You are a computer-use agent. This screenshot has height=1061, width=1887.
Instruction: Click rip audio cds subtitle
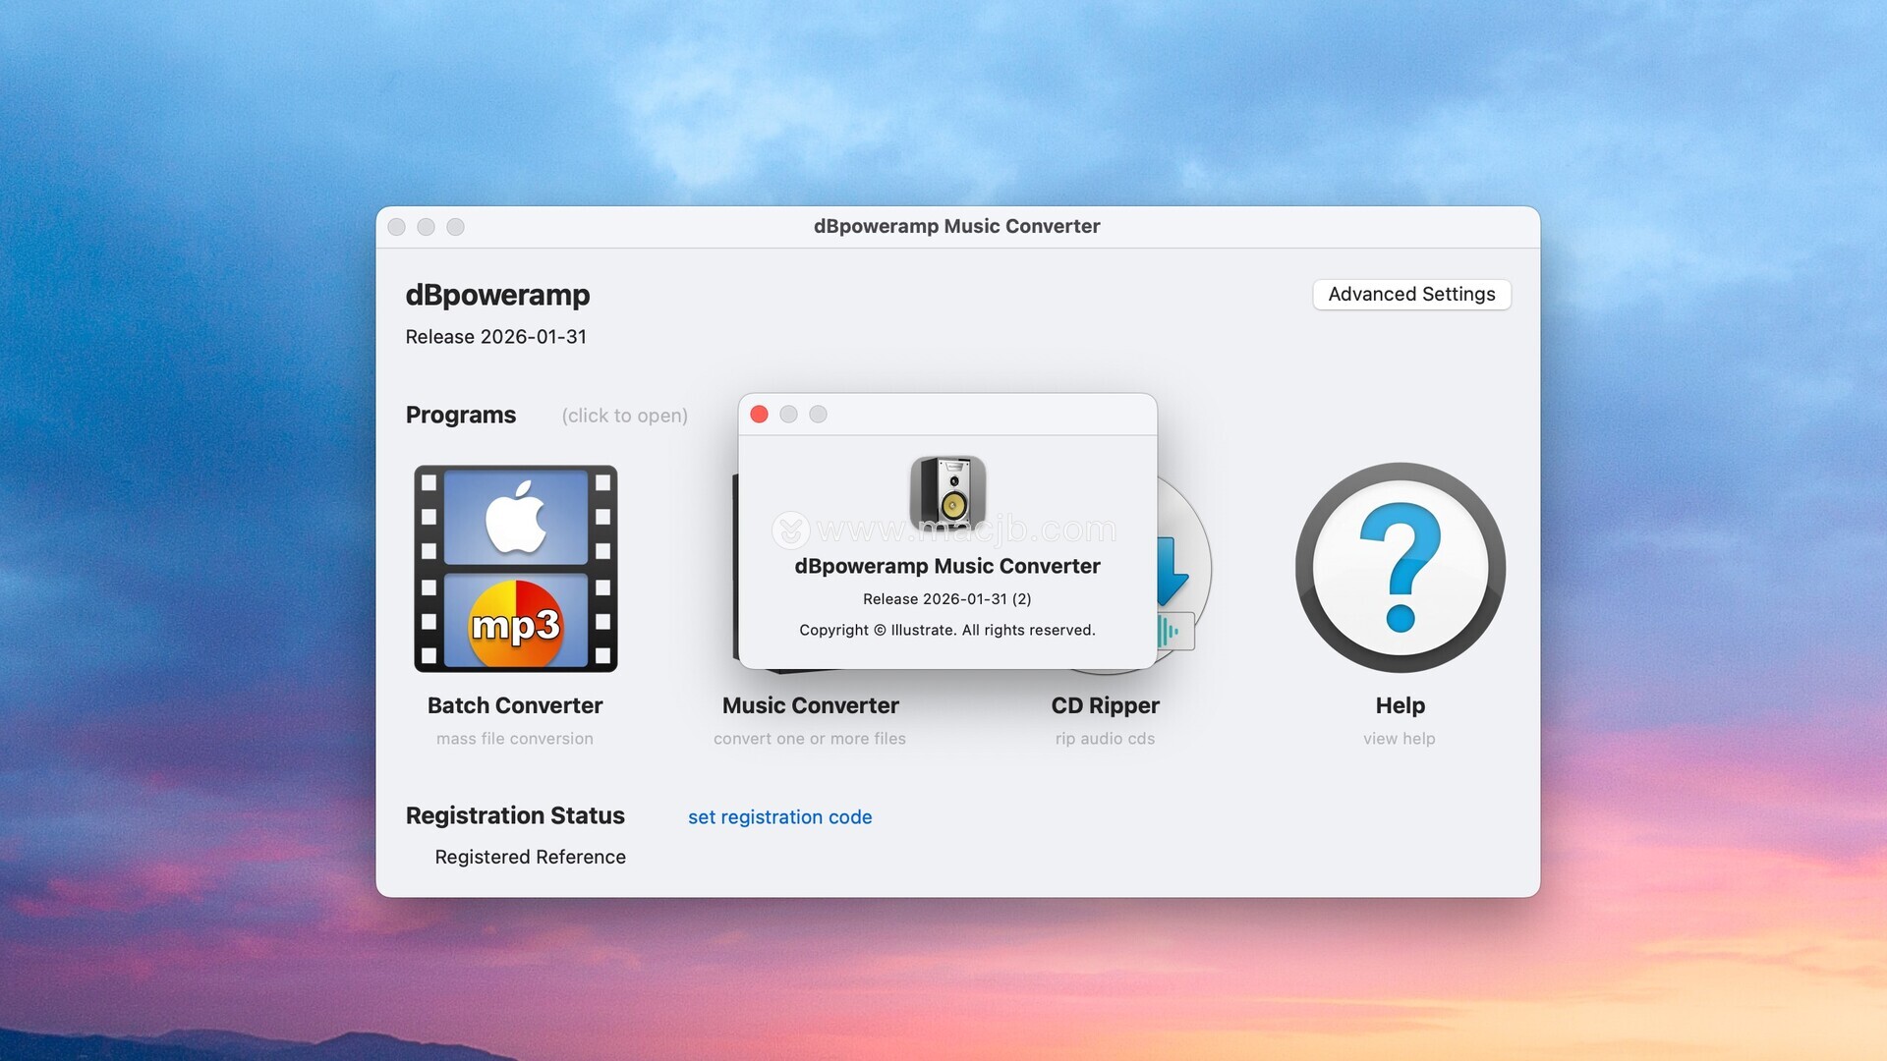coord(1105,739)
